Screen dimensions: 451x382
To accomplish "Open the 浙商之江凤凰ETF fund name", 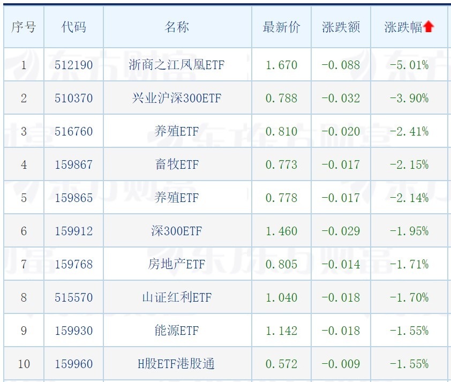I will click(177, 65).
